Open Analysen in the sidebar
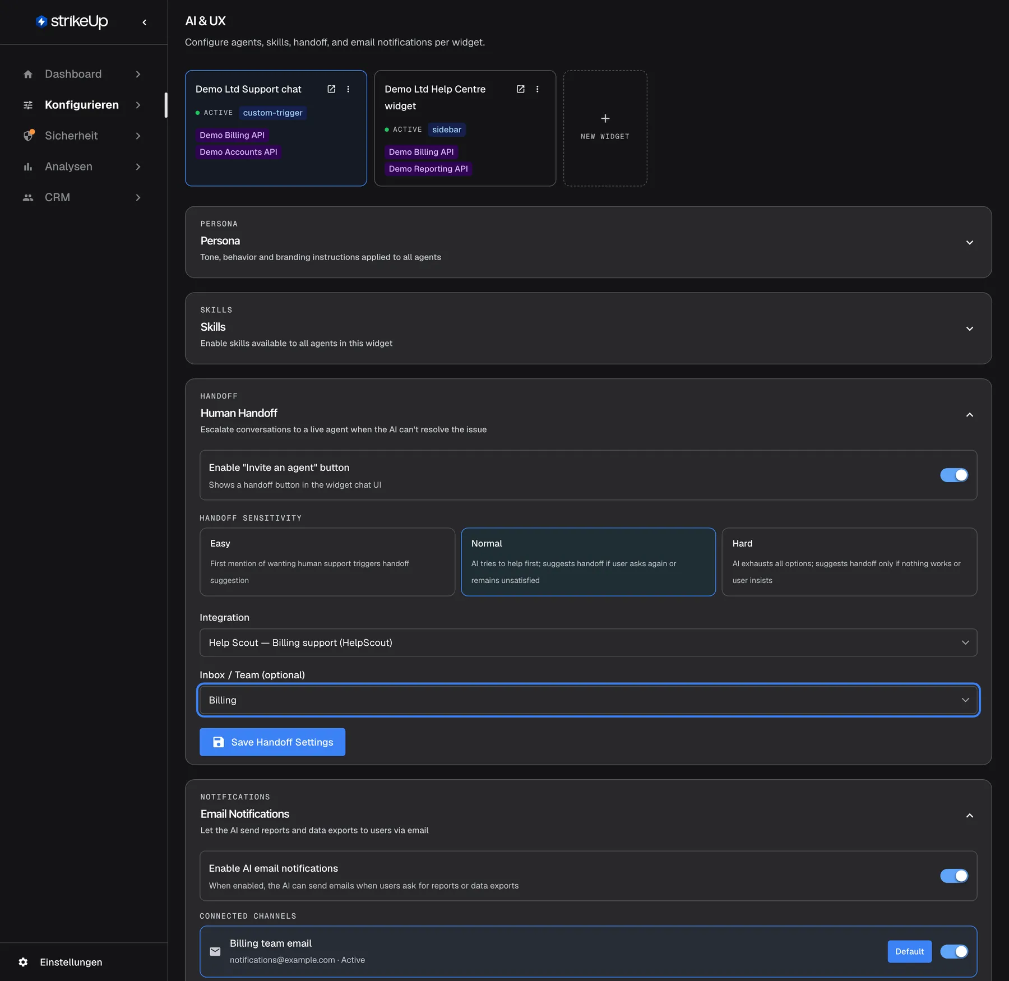The image size is (1009, 981). 68,166
